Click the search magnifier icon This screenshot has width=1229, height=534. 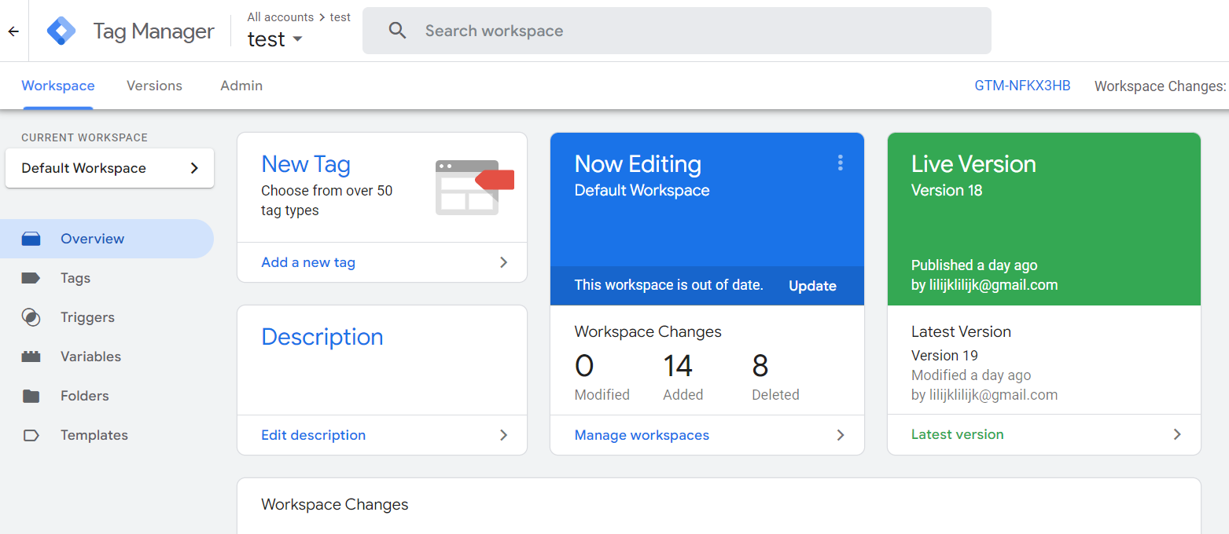click(x=398, y=31)
